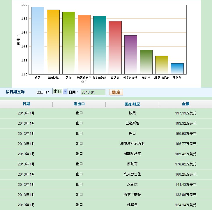Click the red 摩纳哥 bar in chart
The height and width of the screenshot is (210, 212).
point(115,48)
